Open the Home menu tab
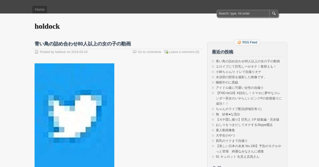This screenshot has width=319, height=167. (x=40, y=10)
